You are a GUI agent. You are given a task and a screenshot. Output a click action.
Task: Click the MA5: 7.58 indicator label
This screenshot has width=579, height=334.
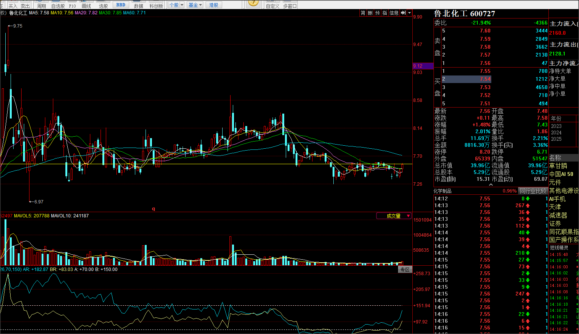[x=39, y=13]
